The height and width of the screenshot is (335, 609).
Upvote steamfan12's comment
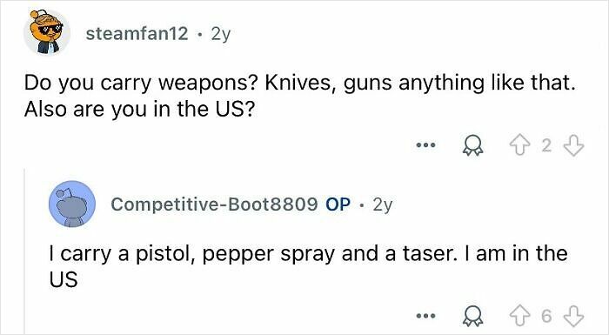[522, 145]
